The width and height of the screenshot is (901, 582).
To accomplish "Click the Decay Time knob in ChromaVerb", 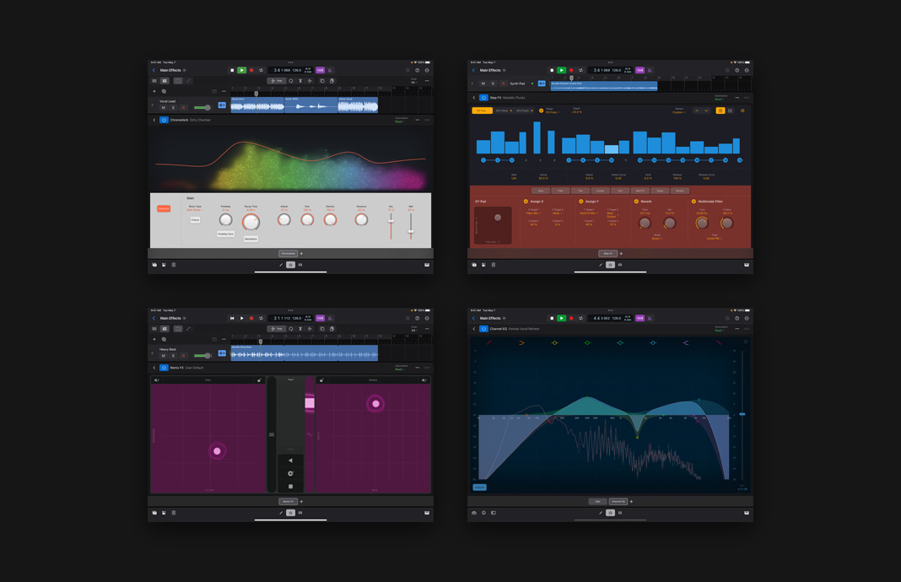I will tap(251, 223).
